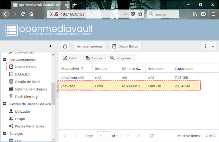Click the sidebar splitter collapse handle
The width and height of the screenshot is (219, 142).
[57, 91]
